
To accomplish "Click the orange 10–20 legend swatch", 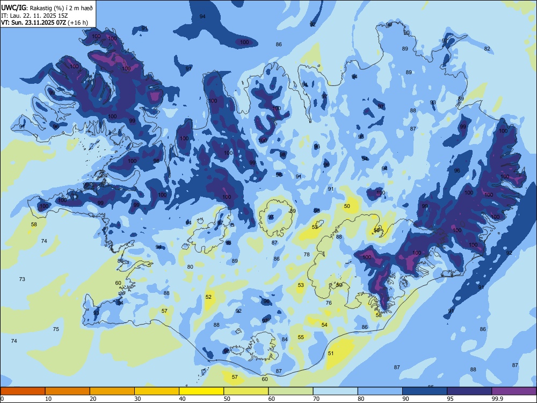I will [x=68, y=391].
